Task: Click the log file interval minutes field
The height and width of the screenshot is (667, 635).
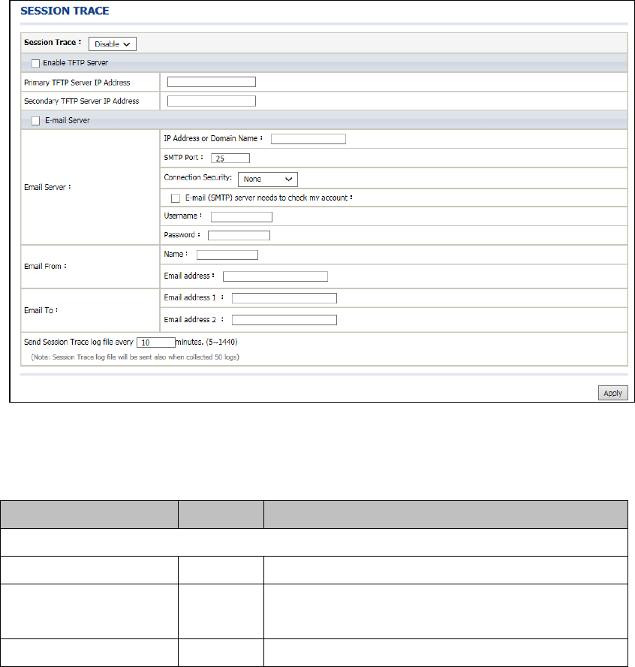Action: 156,343
